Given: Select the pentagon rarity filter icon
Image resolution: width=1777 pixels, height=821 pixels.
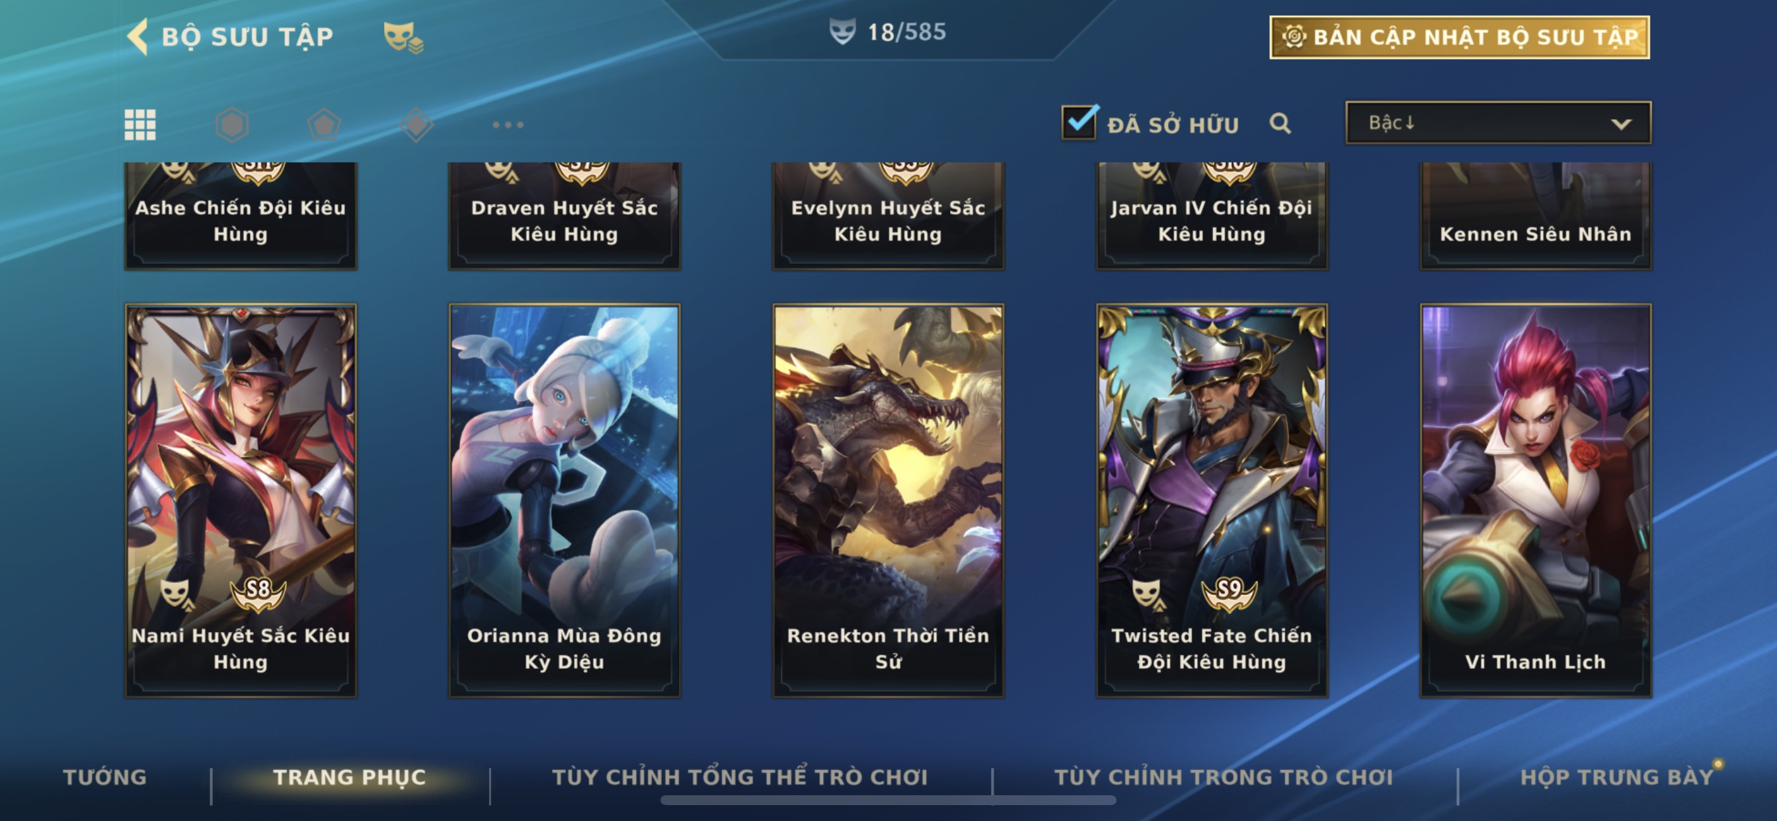Looking at the screenshot, I should pos(323,125).
